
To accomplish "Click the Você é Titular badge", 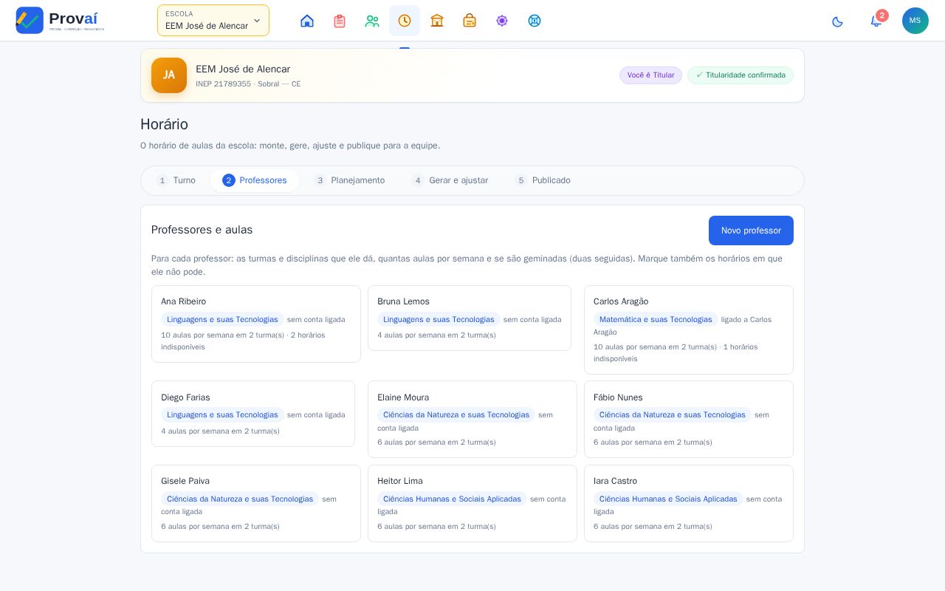I will point(650,75).
